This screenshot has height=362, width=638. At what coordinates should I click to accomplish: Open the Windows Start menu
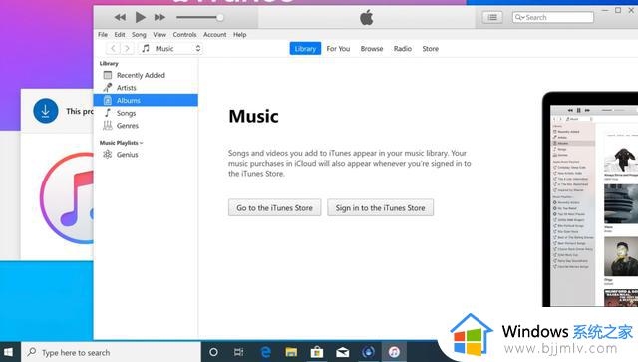pyautogui.click(x=9, y=352)
